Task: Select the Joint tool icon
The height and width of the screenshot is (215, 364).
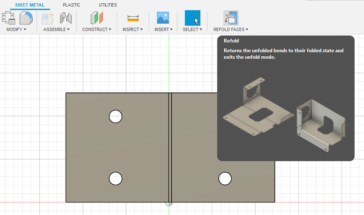Action: pyautogui.click(x=65, y=18)
